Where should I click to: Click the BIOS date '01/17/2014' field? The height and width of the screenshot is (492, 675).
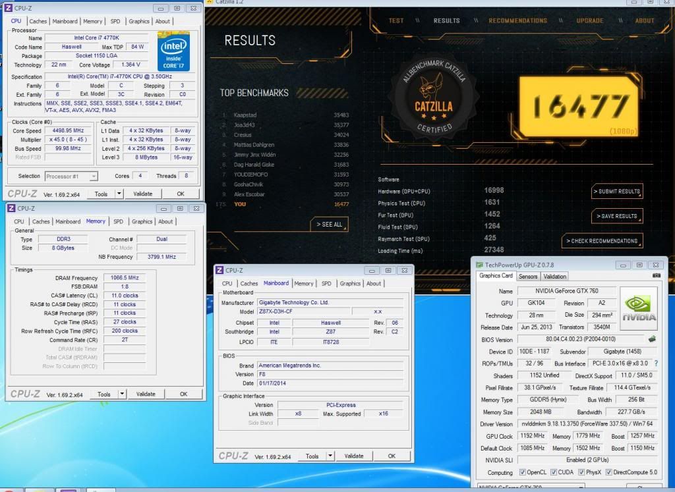(x=330, y=383)
